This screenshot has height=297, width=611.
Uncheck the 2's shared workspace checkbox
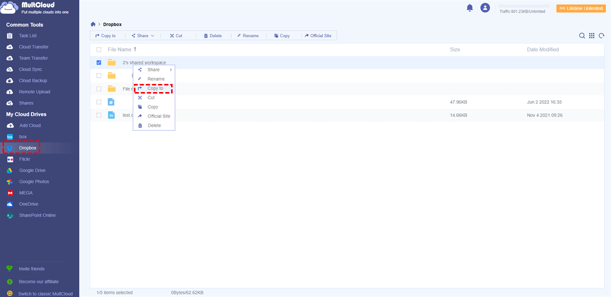[99, 63]
